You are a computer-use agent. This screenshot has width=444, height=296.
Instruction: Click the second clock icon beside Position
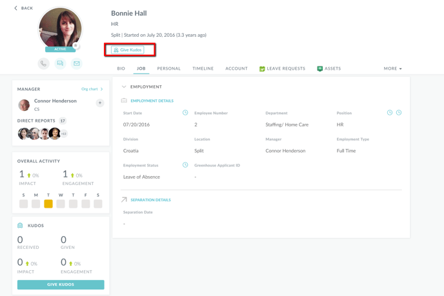click(399, 113)
